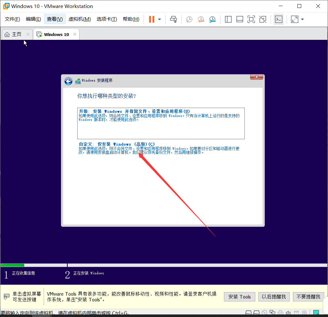328x317 pixels.
Task: Click the '正在收集信息' step text
Action: tap(23, 273)
